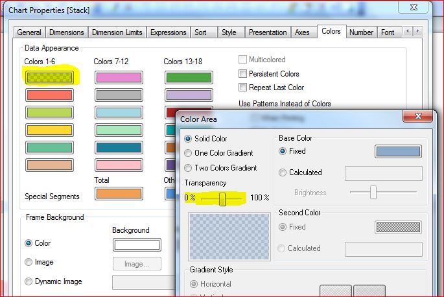Viewport: 444px width, 297px height.
Task: Click the dark teal swatch in Colors 7-12
Action: click(119, 148)
